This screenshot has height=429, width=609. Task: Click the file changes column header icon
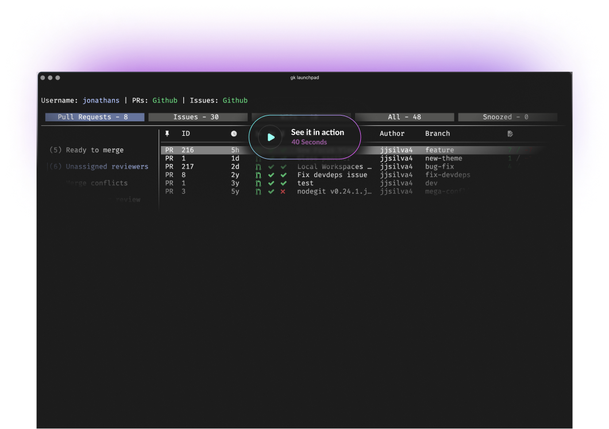(510, 133)
